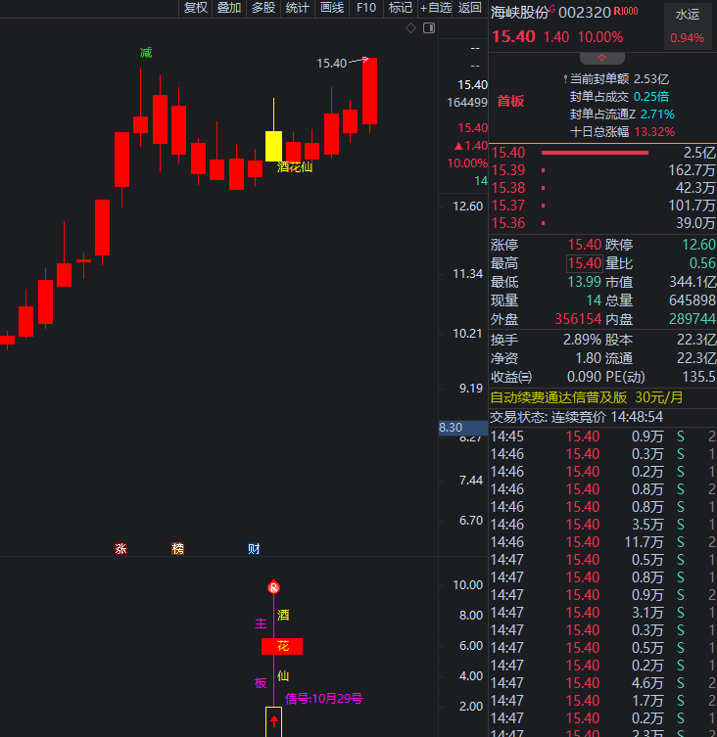Click the 财 event marker under the chart
The height and width of the screenshot is (737, 717).
[254, 549]
